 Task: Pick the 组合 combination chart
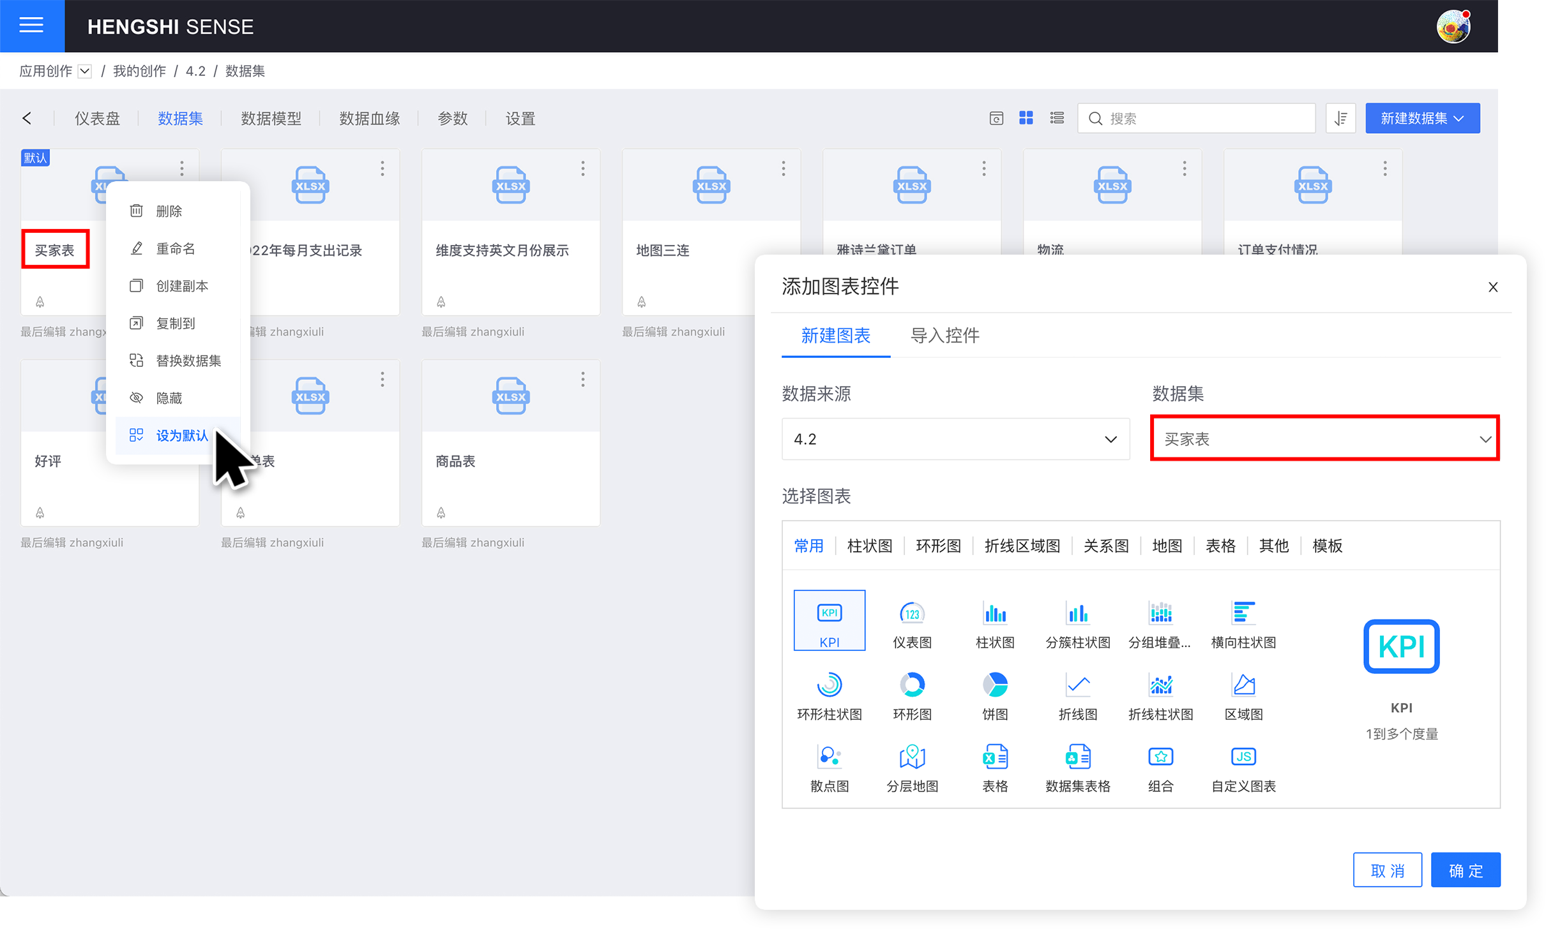[1160, 768]
